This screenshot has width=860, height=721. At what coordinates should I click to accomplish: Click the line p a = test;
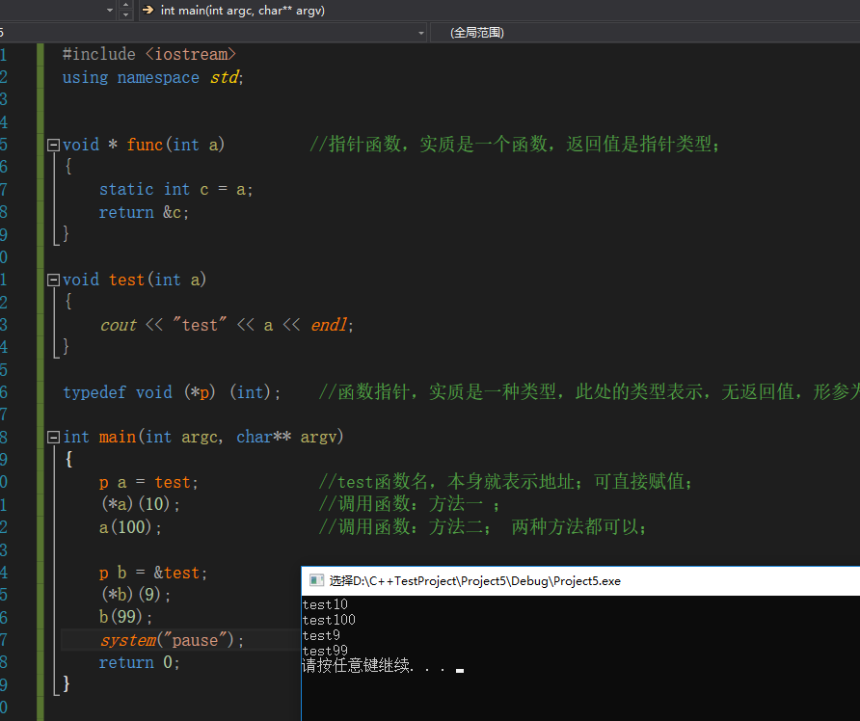click(148, 483)
